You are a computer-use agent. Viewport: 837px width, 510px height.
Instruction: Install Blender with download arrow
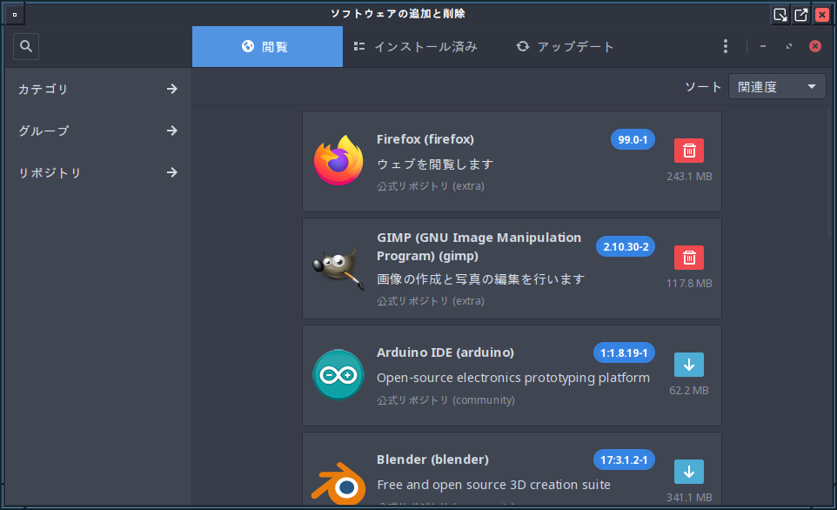coord(688,472)
